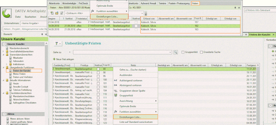Click the filter funnel icon beside Unbestätigte Fristen

coord(56,43)
